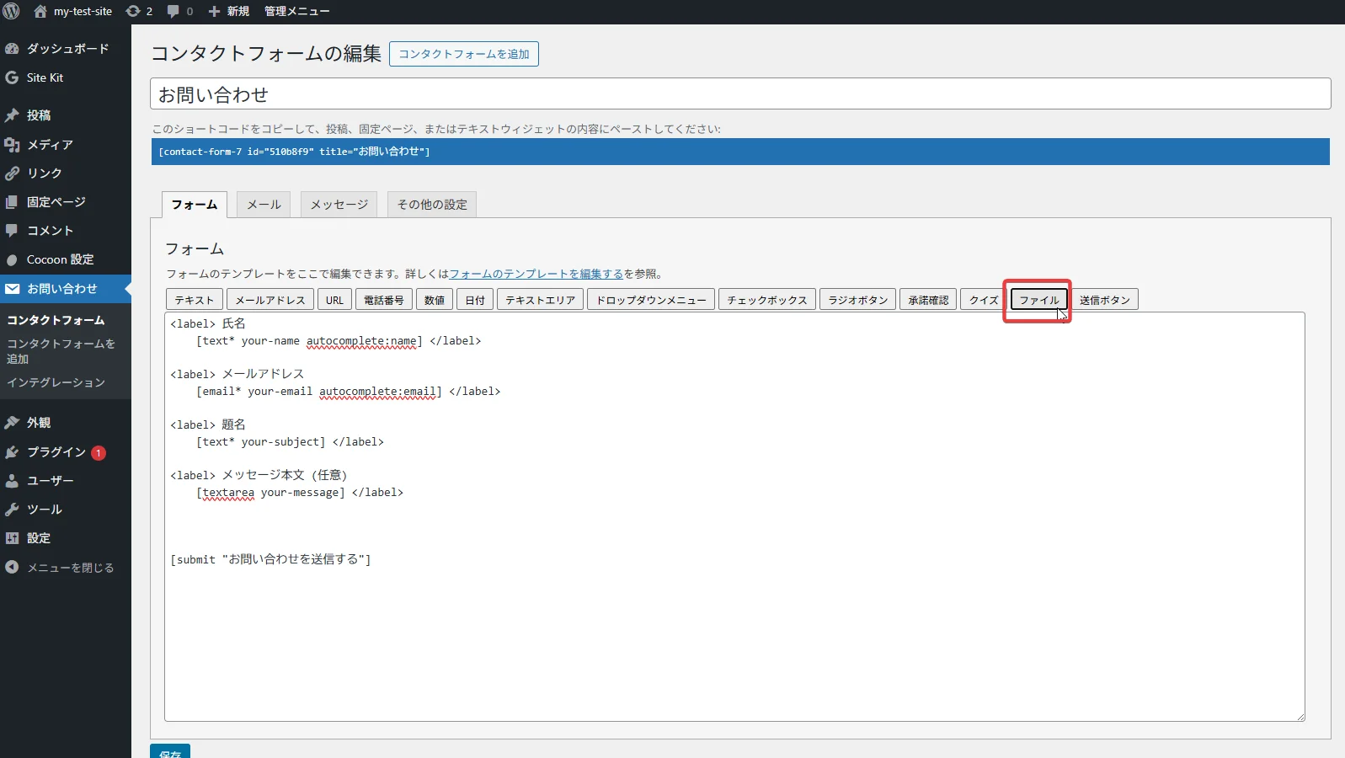
Task: Insert a URL form tag
Action: coord(335,300)
